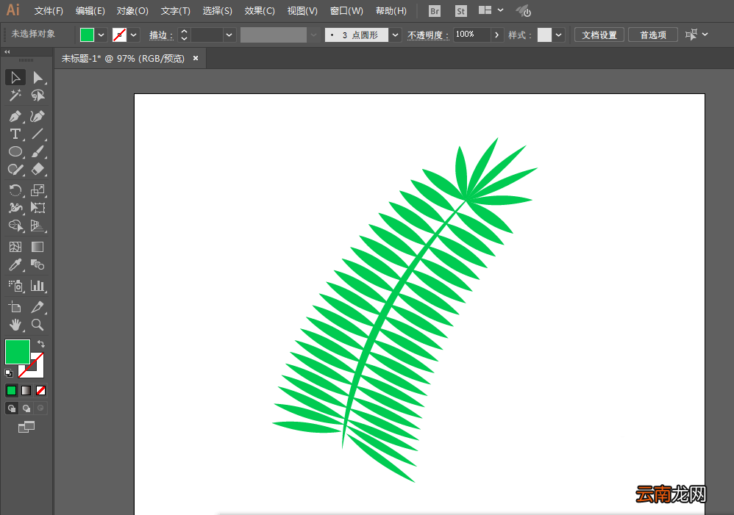The height and width of the screenshot is (515, 734).
Task: Click the 首选项 button
Action: pyautogui.click(x=653, y=35)
